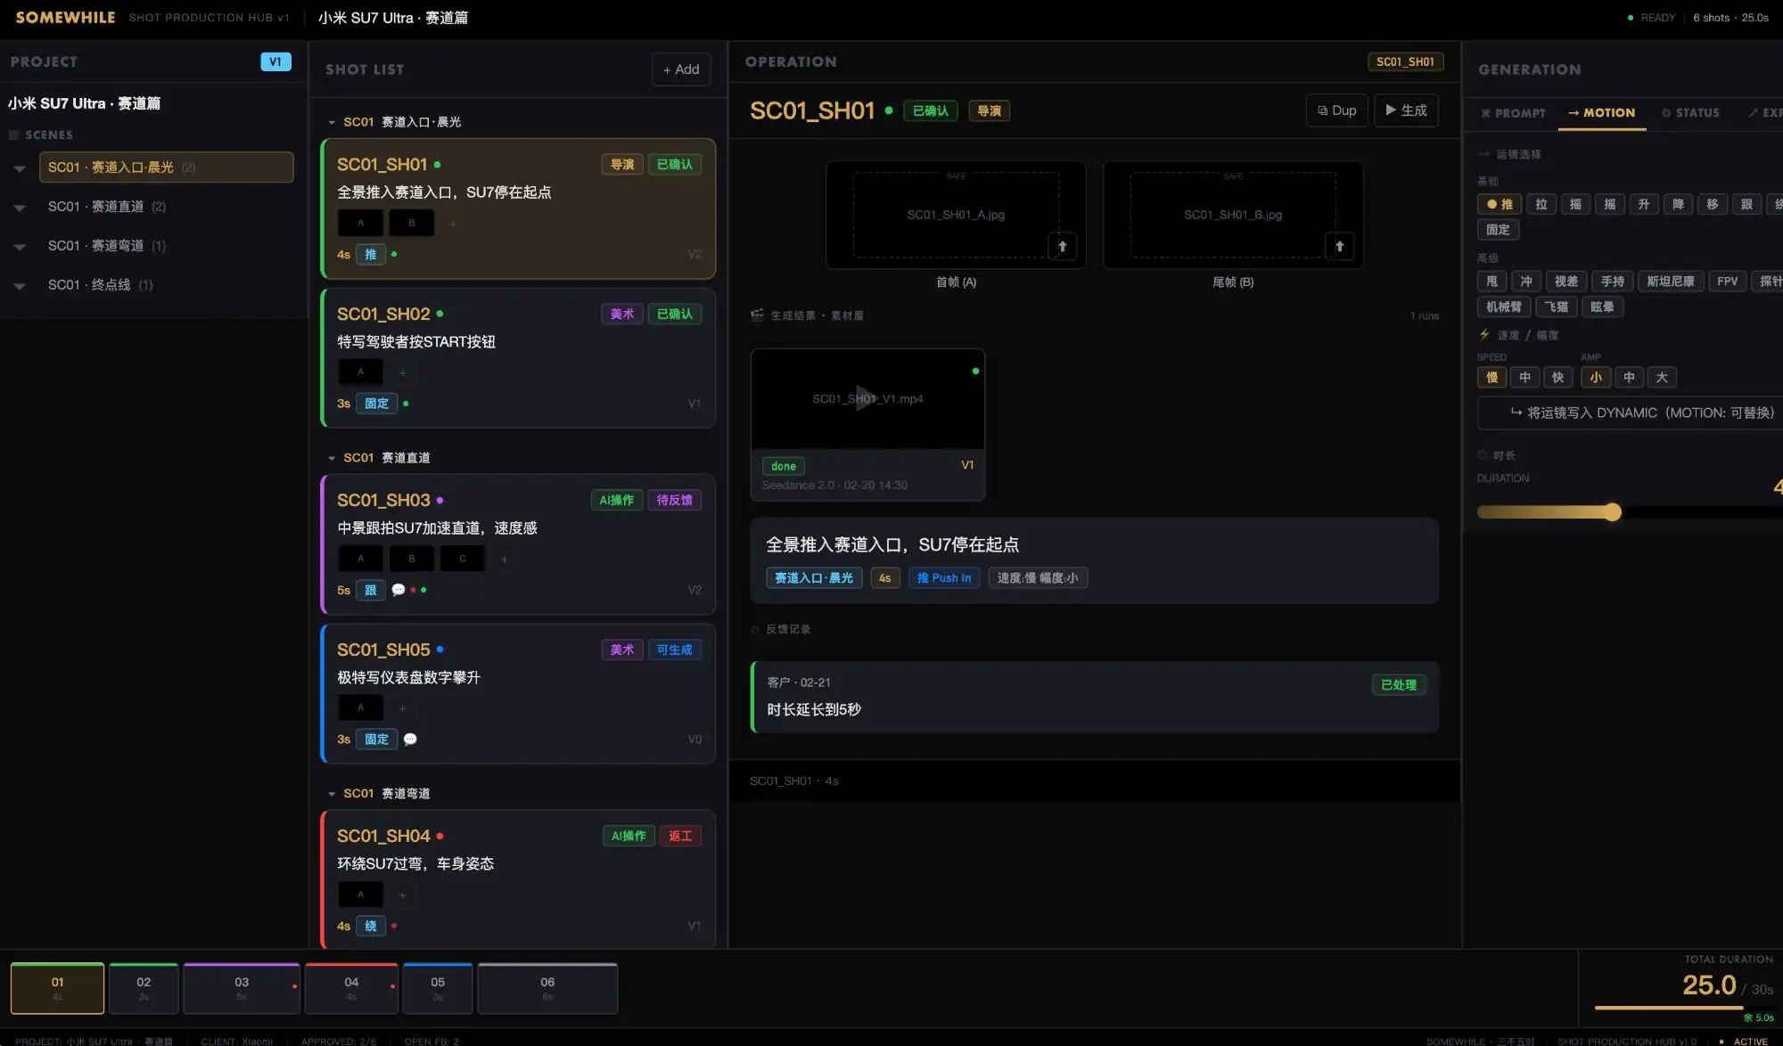Click the 已处理 status on client feedback
The height and width of the screenshot is (1046, 1783).
1398,685
